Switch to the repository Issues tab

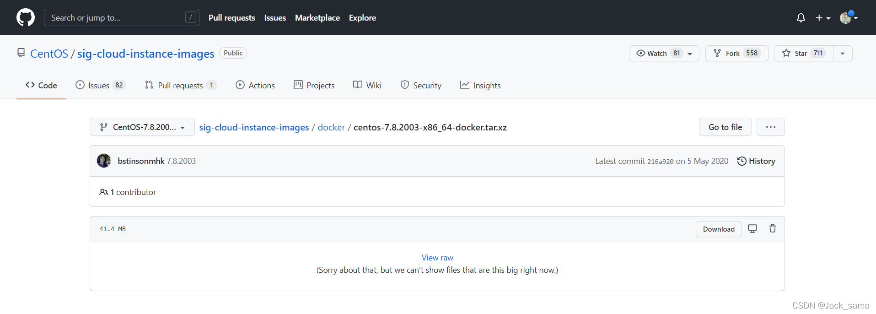[101, 85]
